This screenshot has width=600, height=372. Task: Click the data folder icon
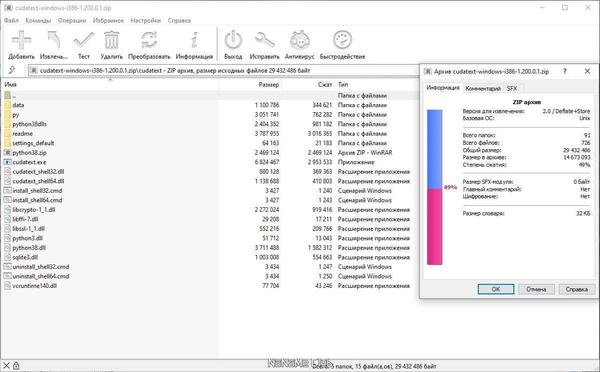point(8,105)
